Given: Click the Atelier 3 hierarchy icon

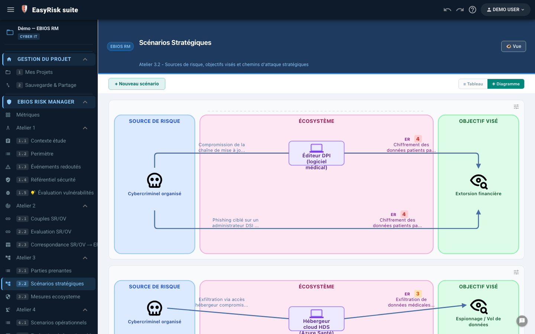Looking at the screenshot, I should (x=8, y=258).
